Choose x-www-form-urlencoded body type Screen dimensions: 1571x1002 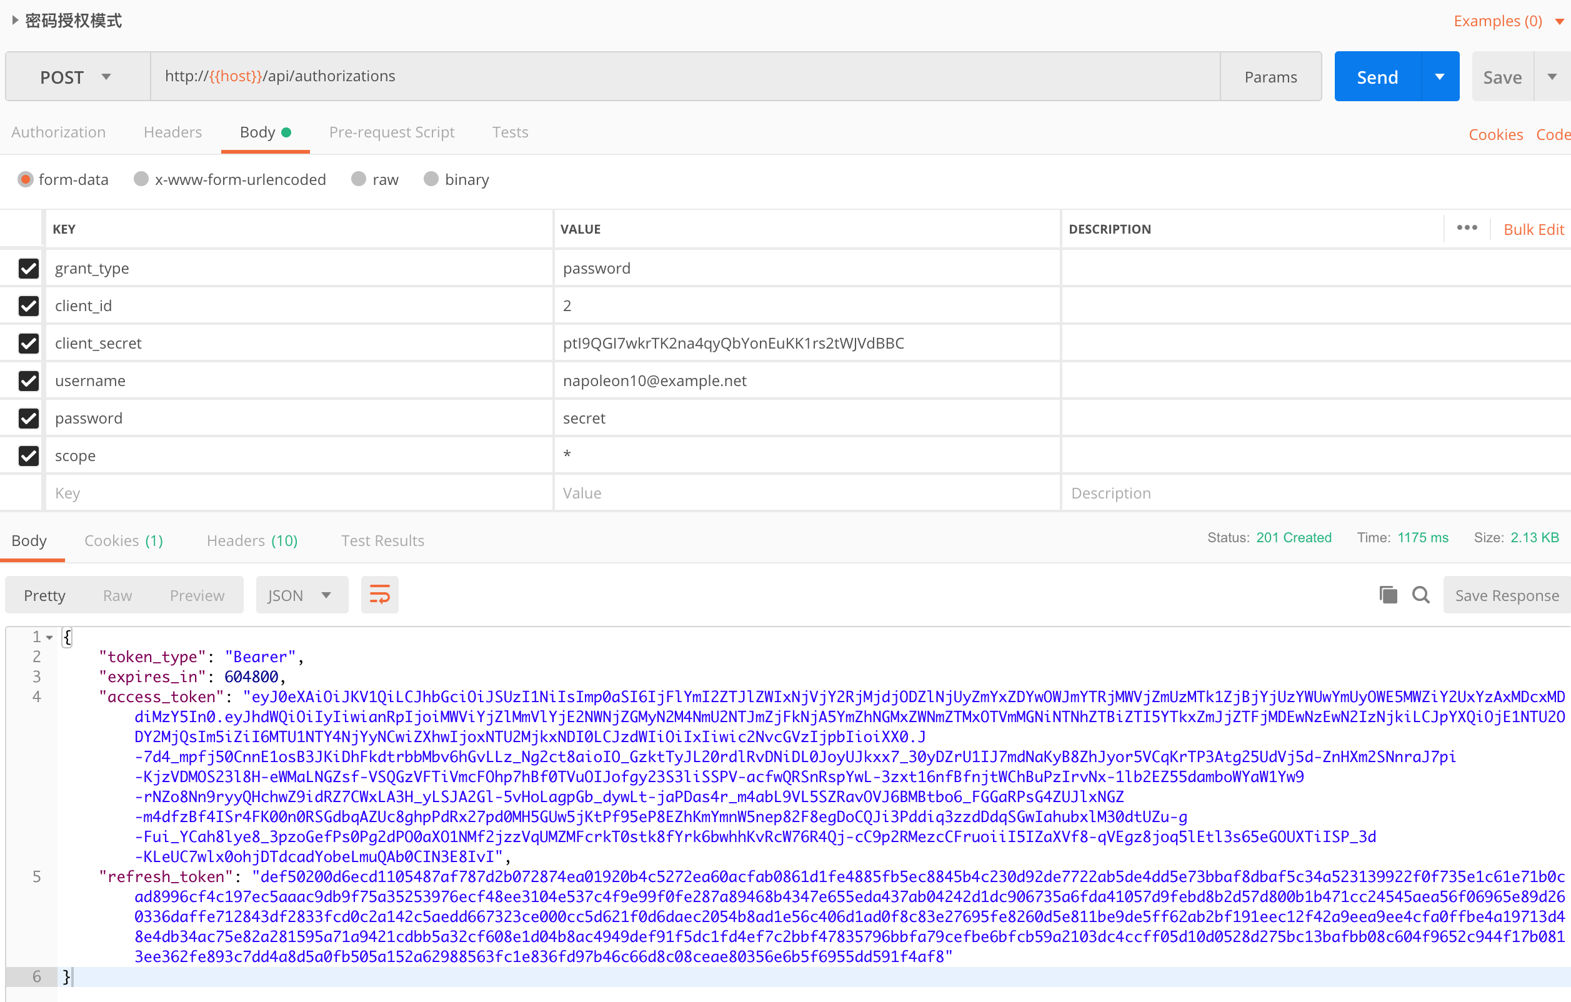coord(141,179)
